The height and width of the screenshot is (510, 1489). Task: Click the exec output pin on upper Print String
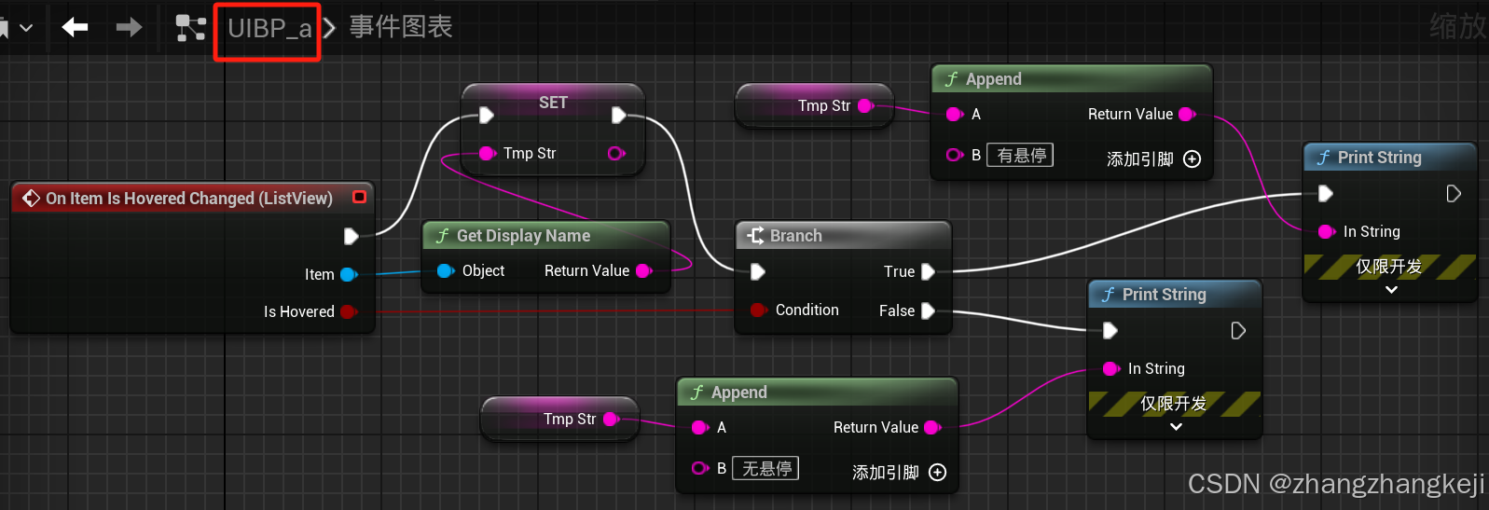pos(1453,193)
